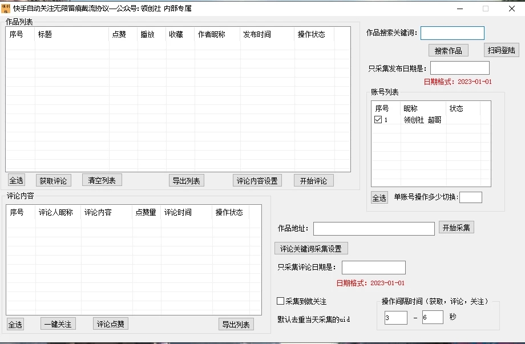
Task: Click the 作品地址 work address input field
Action: pos(374,228)
